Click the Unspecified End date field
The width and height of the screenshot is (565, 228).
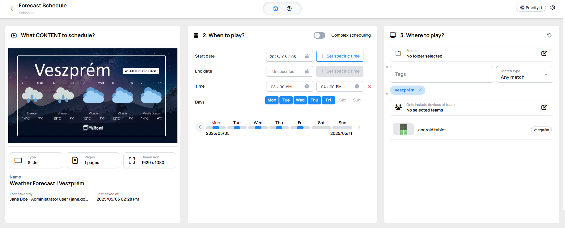pos(290,71)
